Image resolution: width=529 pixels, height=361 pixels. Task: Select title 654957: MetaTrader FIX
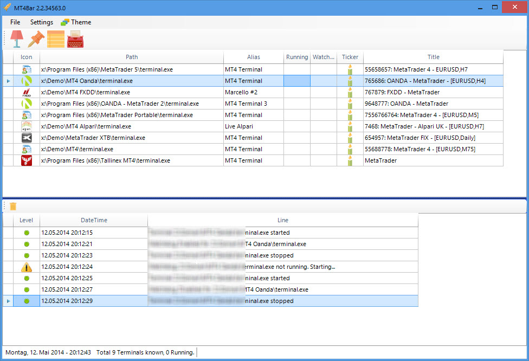tap(433, 138)
